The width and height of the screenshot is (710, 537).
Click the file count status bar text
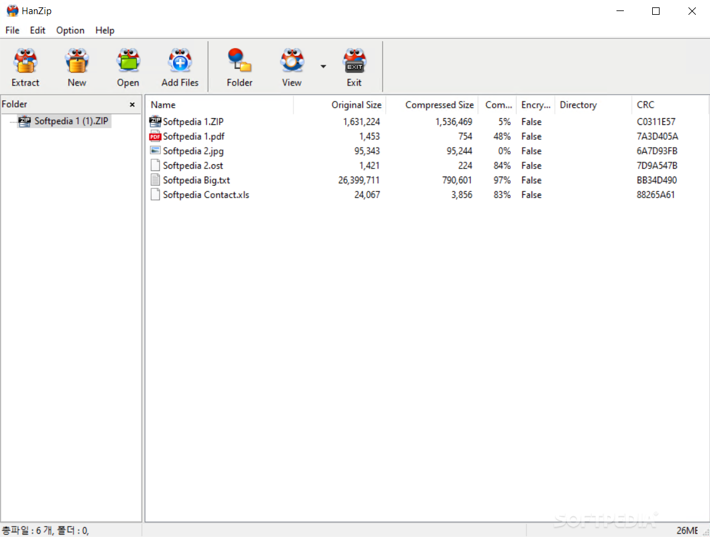[x=46, y=530]
